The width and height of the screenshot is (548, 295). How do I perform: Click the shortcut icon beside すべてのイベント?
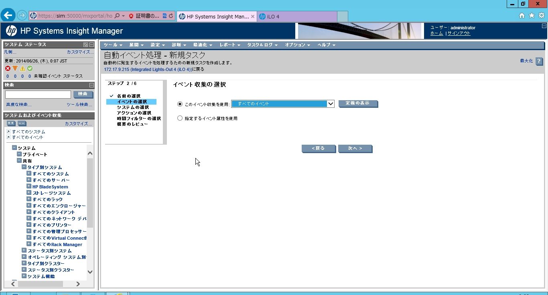click(x=8, y=137)
